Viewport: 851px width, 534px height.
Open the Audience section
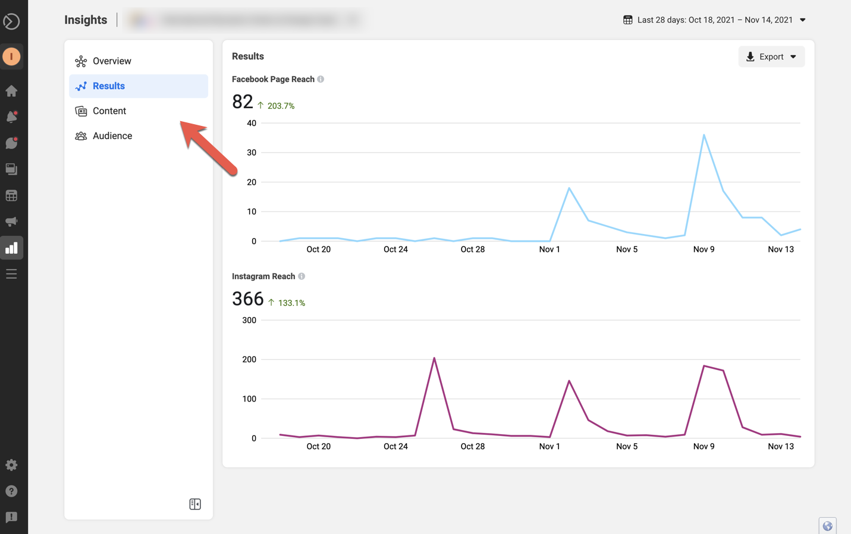click(139, 136)
